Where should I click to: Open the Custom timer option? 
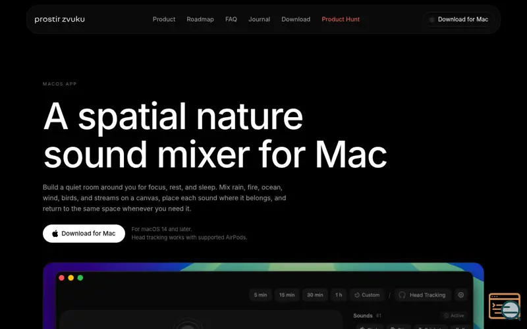pyautogui.click(x=367, y=295)
